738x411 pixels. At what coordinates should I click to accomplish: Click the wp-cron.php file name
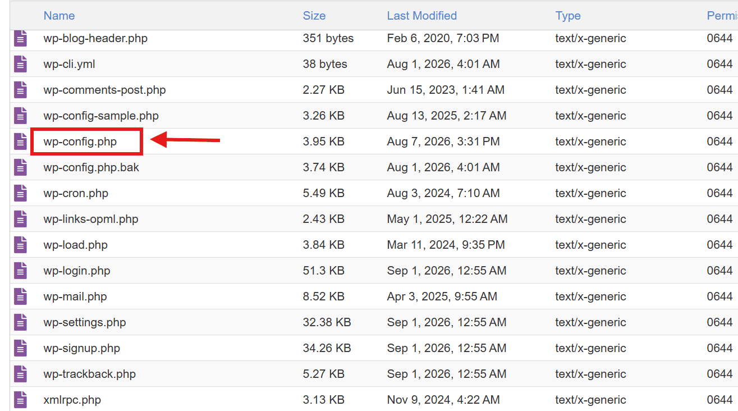pos(76,193)
